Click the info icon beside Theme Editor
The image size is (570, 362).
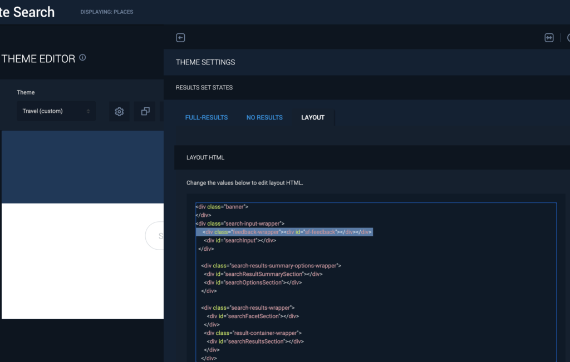click(x=82, y=57)
